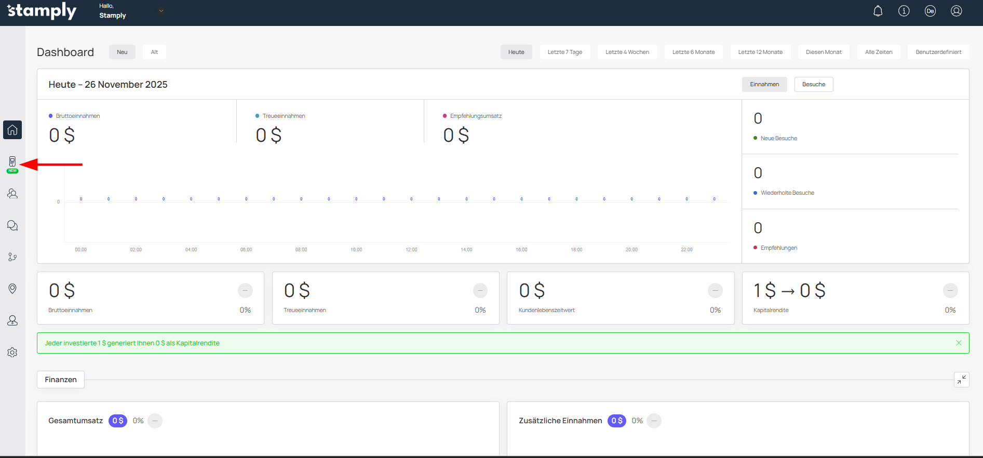
Task: Open the location pin sidebar icon
Action: [x=12, y=289]
